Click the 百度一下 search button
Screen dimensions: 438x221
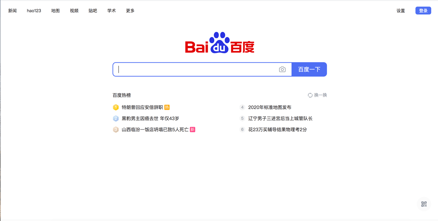point(309,70)
